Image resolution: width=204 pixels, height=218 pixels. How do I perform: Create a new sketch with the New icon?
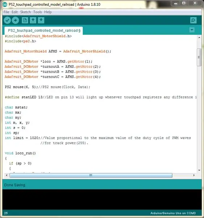[25, 20]
